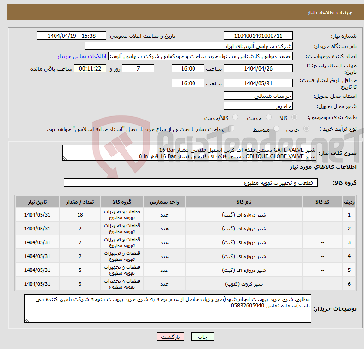Select the خدمت radio button

(x=268, y=117)
